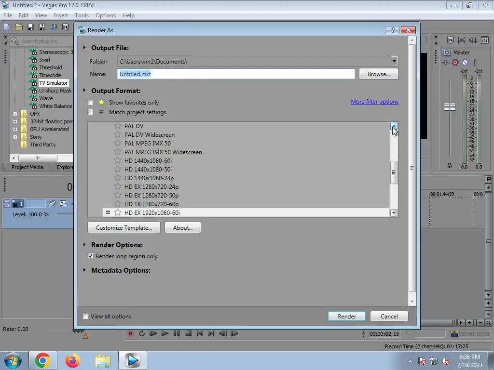Enable View all options checkbox

pyautogui.click(x=85, y=316)
